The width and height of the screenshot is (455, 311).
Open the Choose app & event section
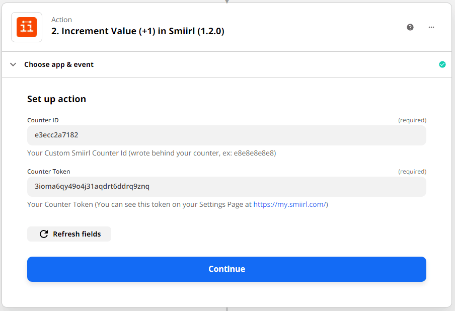226,64
